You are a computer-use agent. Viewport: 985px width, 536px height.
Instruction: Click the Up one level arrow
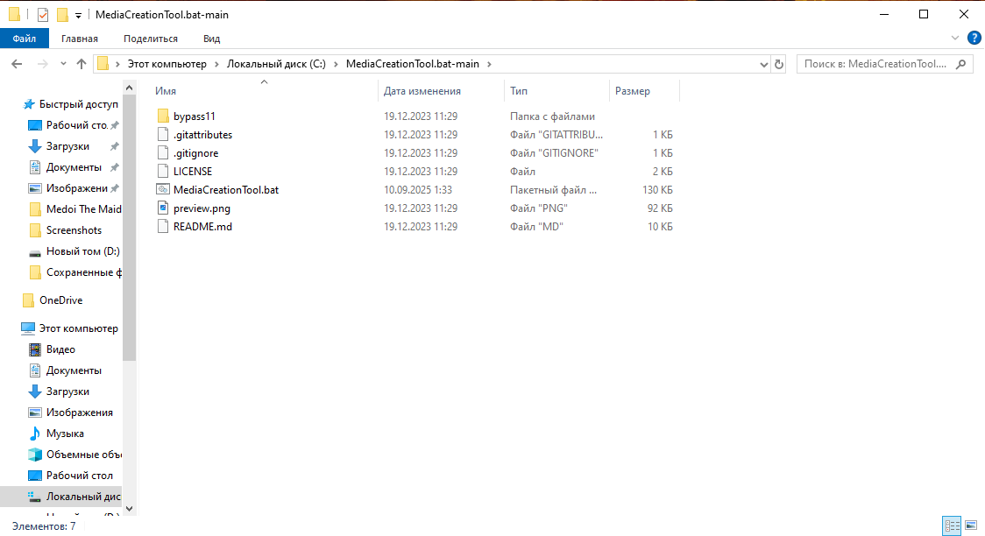coord(81,64)
